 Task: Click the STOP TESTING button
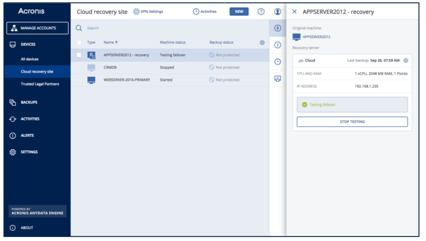(352, 122)
